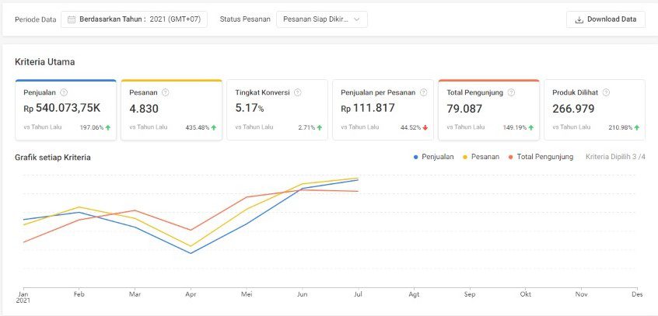The image size is (658, 316).
Task: Click the green up arrow next to 435.48%
Action: 214,127
